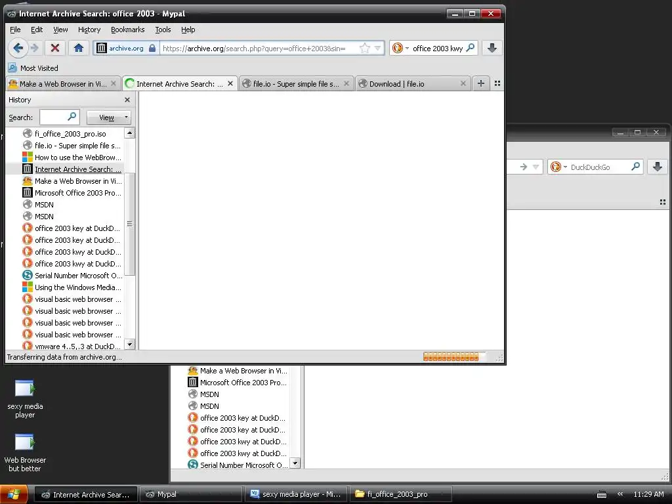The height and width of the screenshot is (504, 672).
Task: Click the archive.org site identity icon
Action: (x=101, y=48)
